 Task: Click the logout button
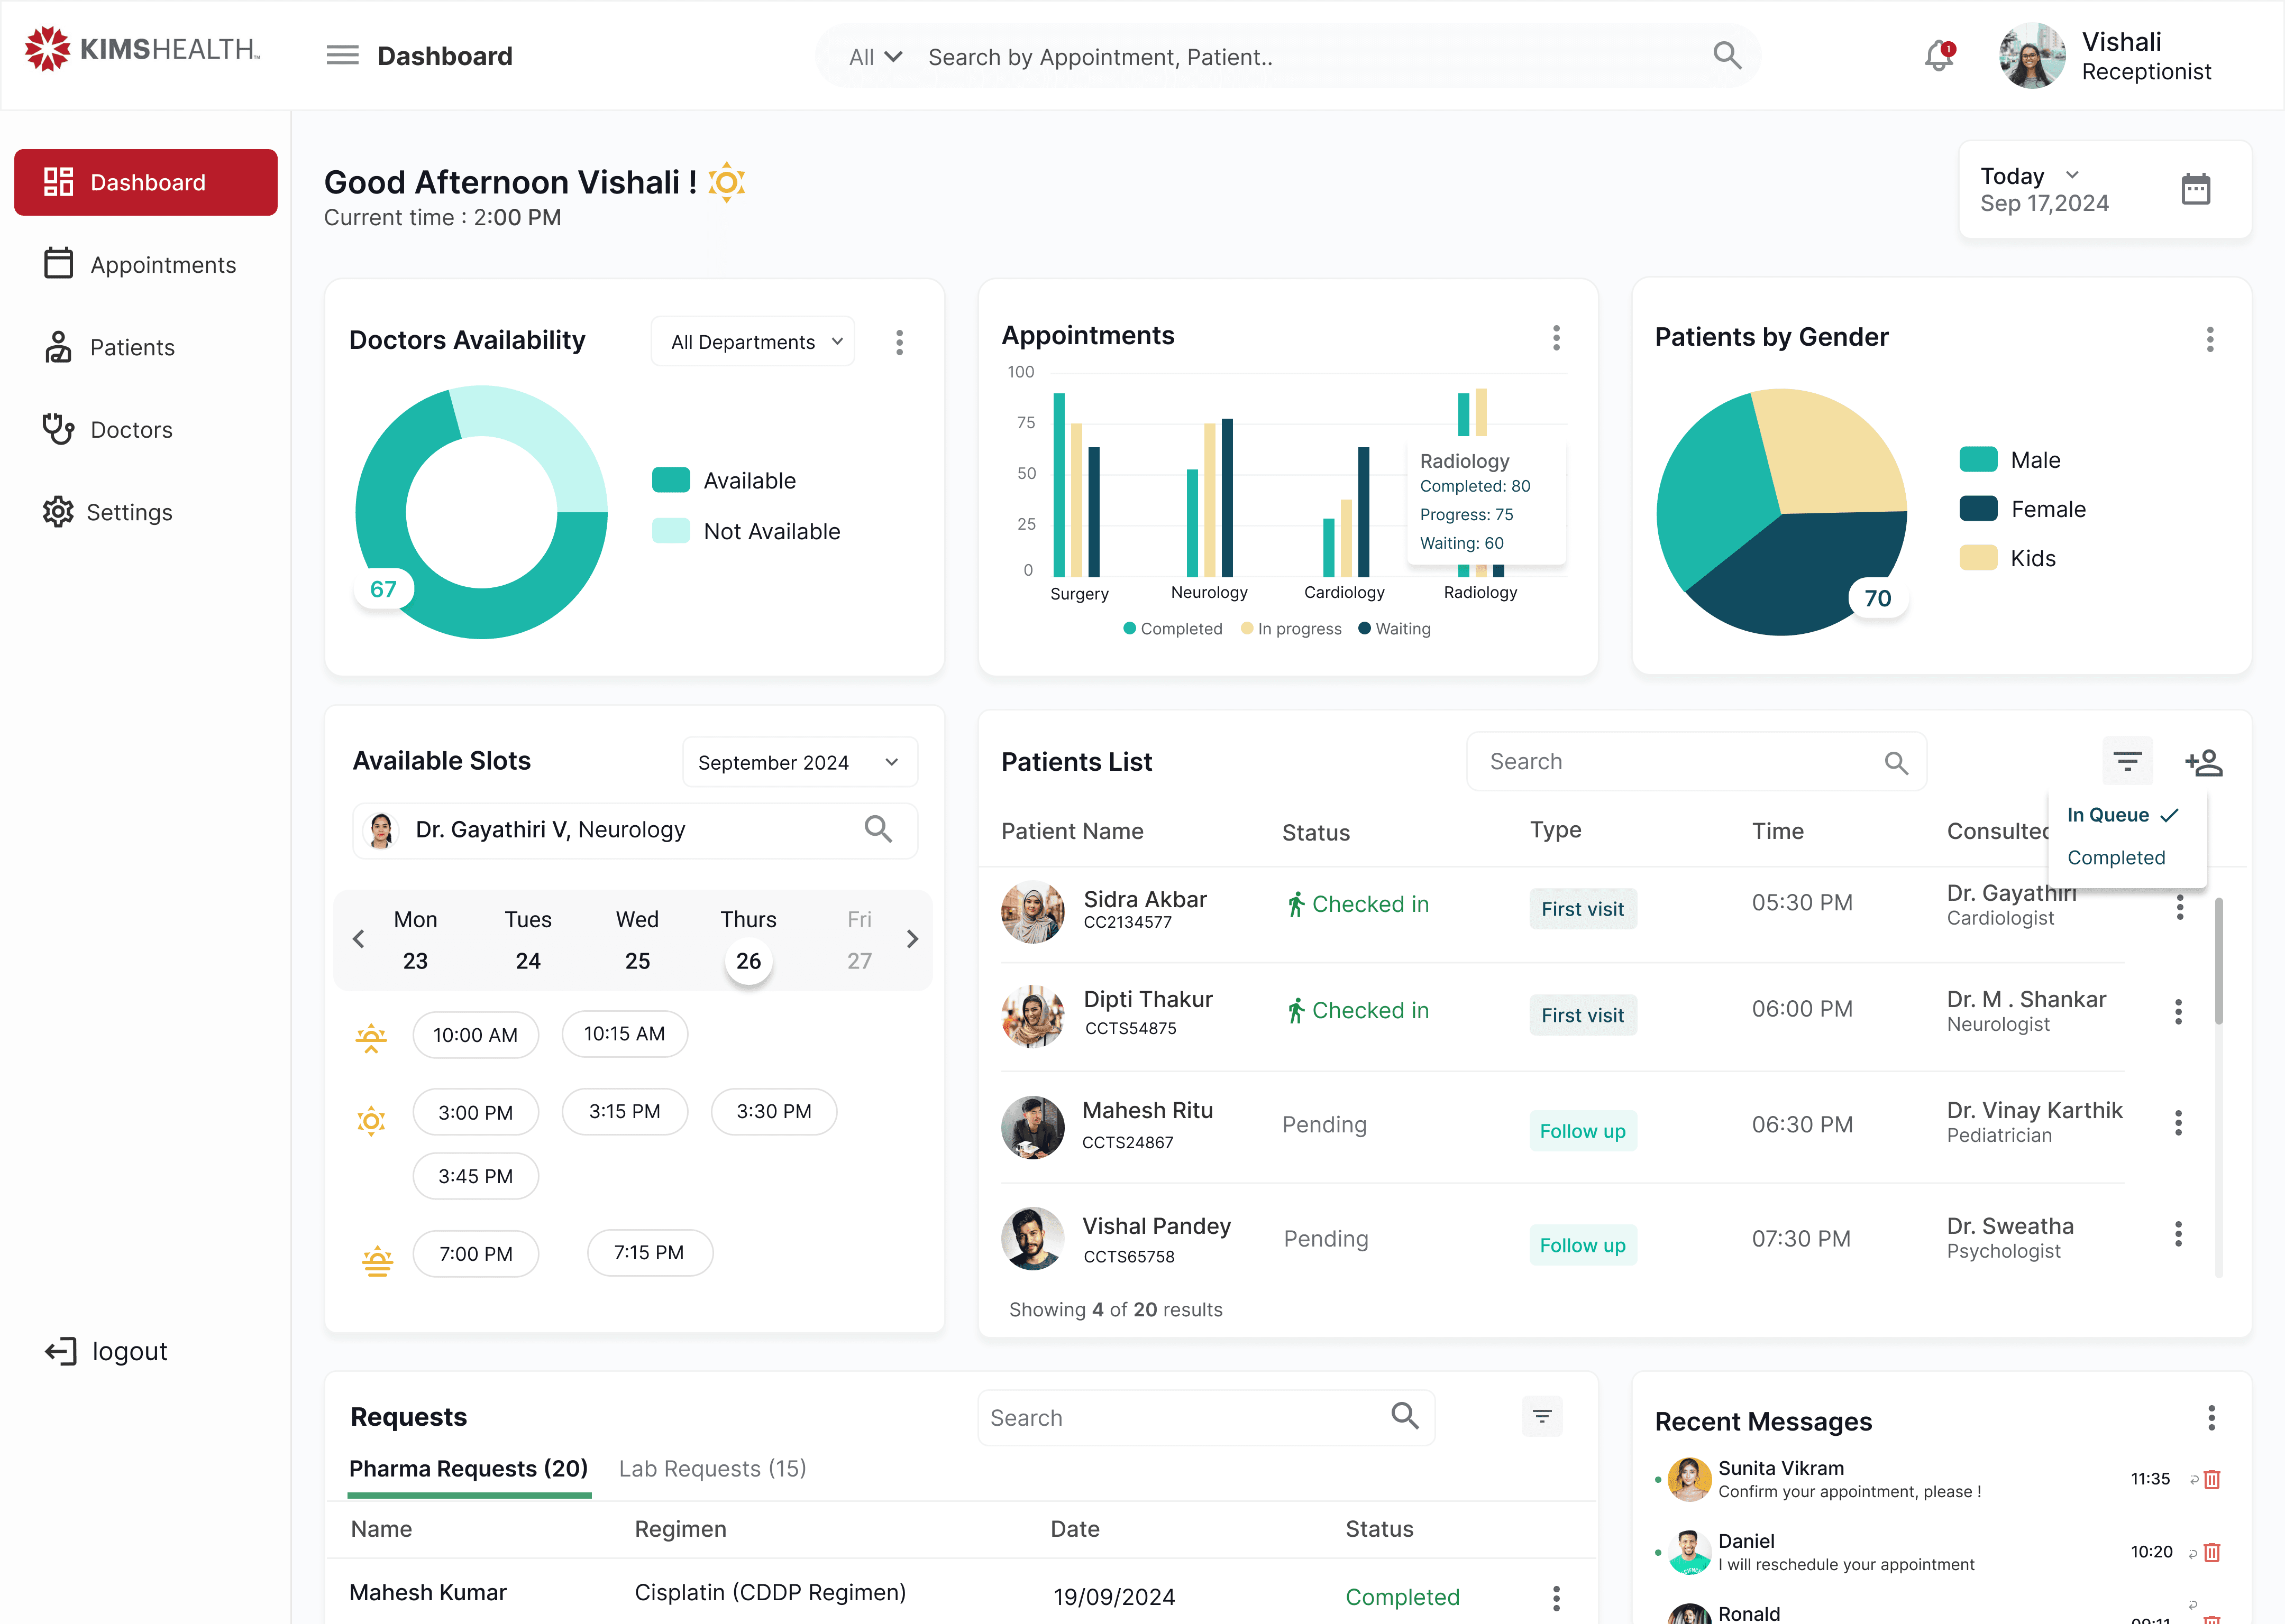coord(107,1351)
